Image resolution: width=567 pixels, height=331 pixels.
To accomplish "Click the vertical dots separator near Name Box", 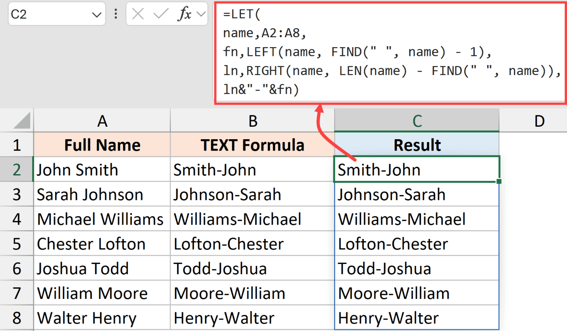I will 116,14.
